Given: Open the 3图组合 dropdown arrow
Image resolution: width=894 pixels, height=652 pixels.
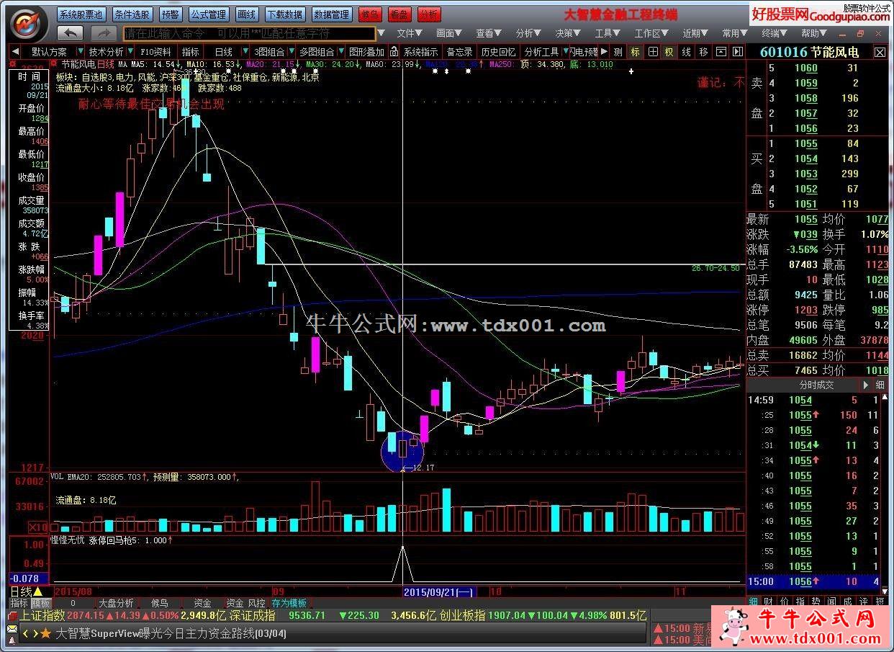Looking at the screenshot, I should [290, 52].
